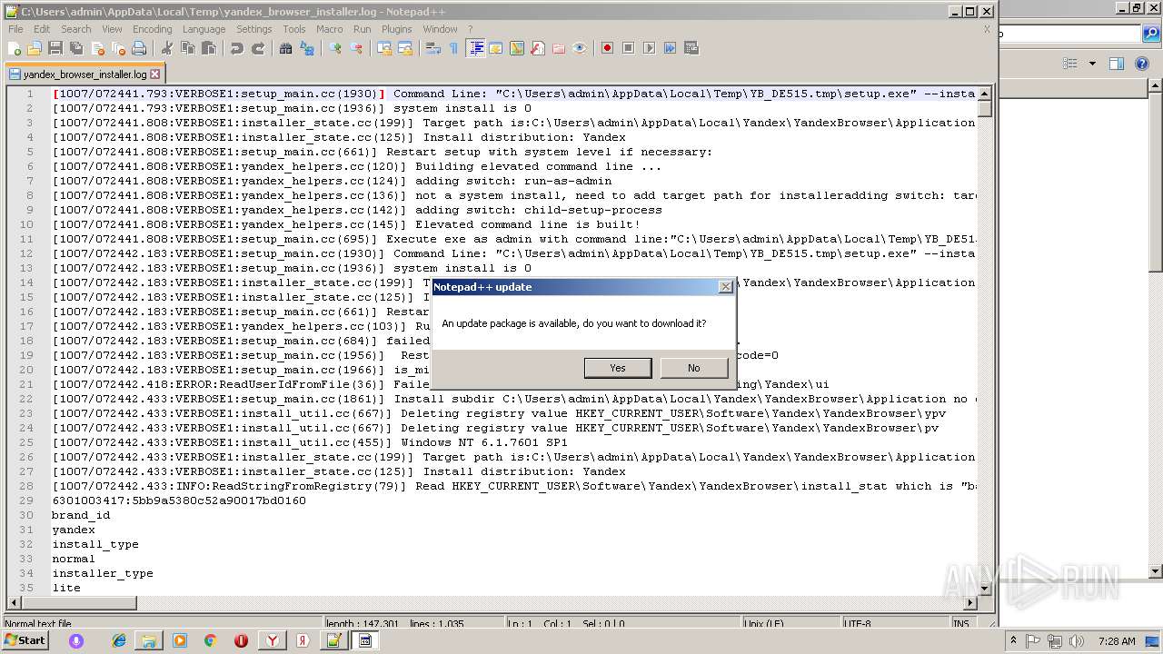Click the vertical scrollbar down arrow in Notepad++
Image resolution: width=1163 pixels, height=654 pixels.
coord(985,588)
